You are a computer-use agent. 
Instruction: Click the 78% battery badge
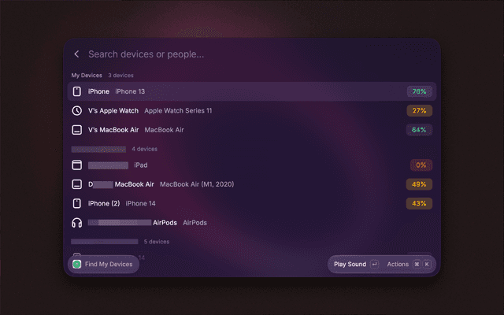pos(419,91)
